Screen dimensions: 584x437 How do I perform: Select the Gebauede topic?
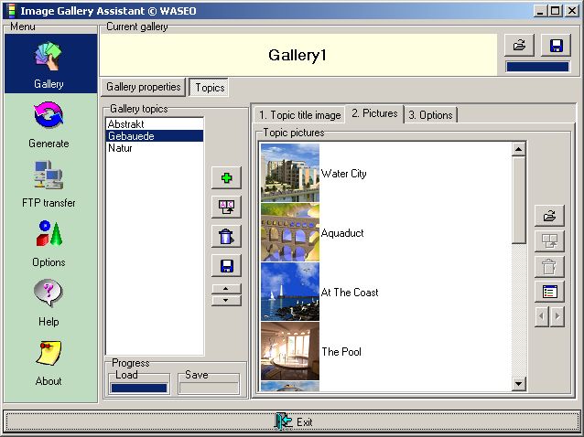[155, 136]
